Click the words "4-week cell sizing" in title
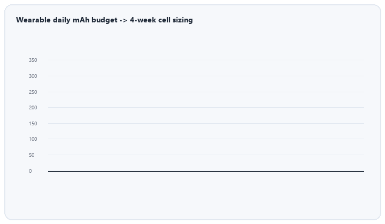Image resolution: width=385 pixels, height=224 pixels. pyautogui.click(x=161, y=20)
